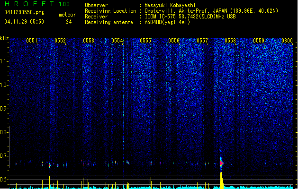This screenshot has height=189, width=298.
Task: Select observer name Masayuki Kobayashi
Action: (x=170, y=5)
